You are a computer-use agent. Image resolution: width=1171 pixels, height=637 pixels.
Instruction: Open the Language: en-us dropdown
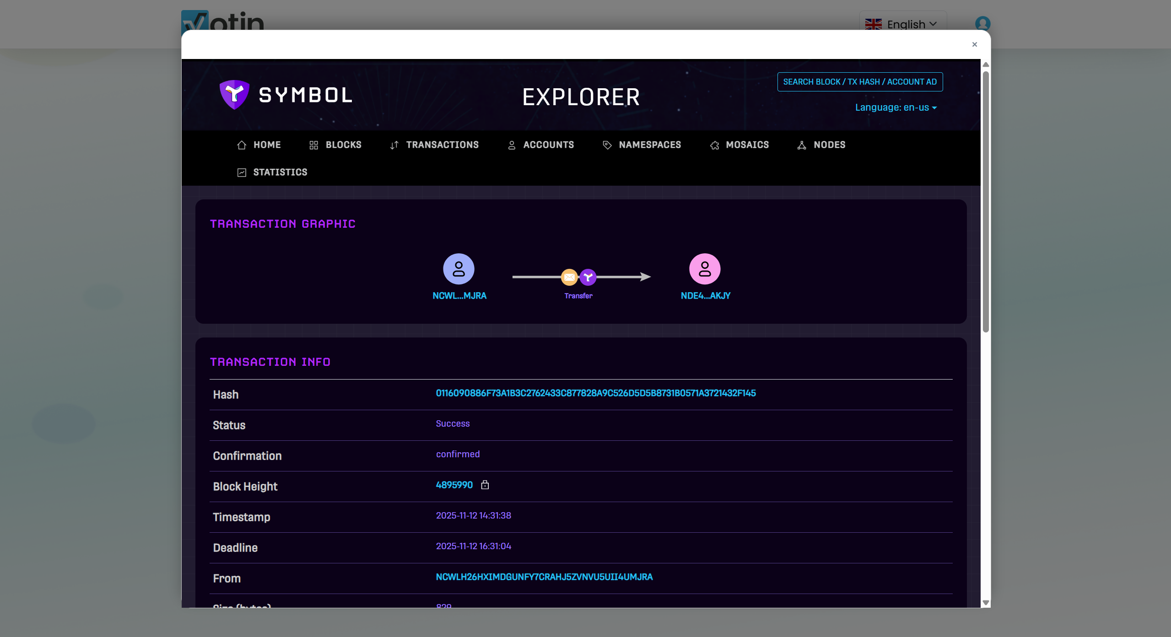[x=896, y=107]
